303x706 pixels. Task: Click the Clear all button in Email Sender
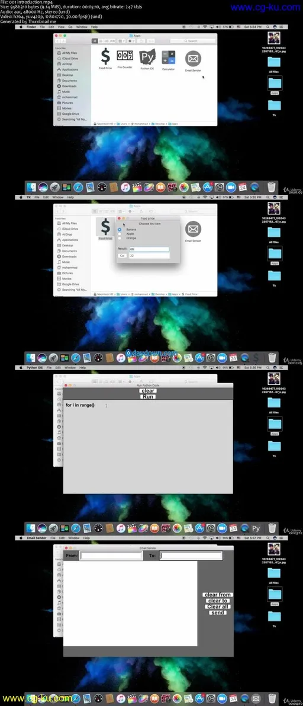pos(218,606)
